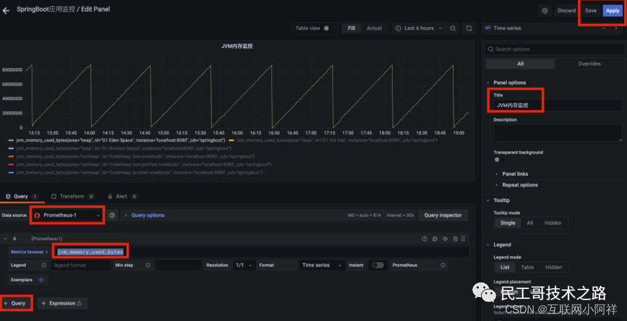Collapse query row A chevron
This screenshot has height=321, width=627.
click(x=5, y=239)
